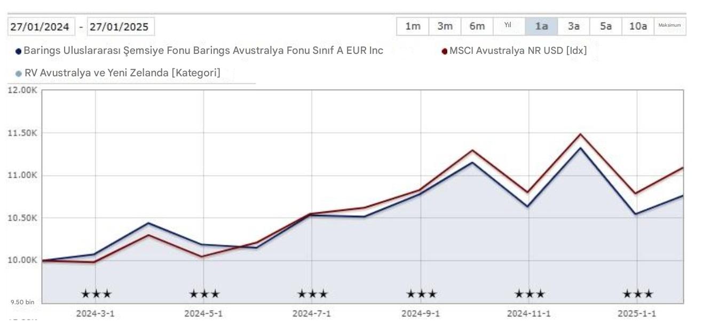The width and height of the screenshot is (703, 326).
Task: Click the star rating above 2024-5-1
Action: tap(204, 293)
